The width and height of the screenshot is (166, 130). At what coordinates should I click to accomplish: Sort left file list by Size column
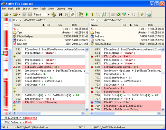(64, 25)
